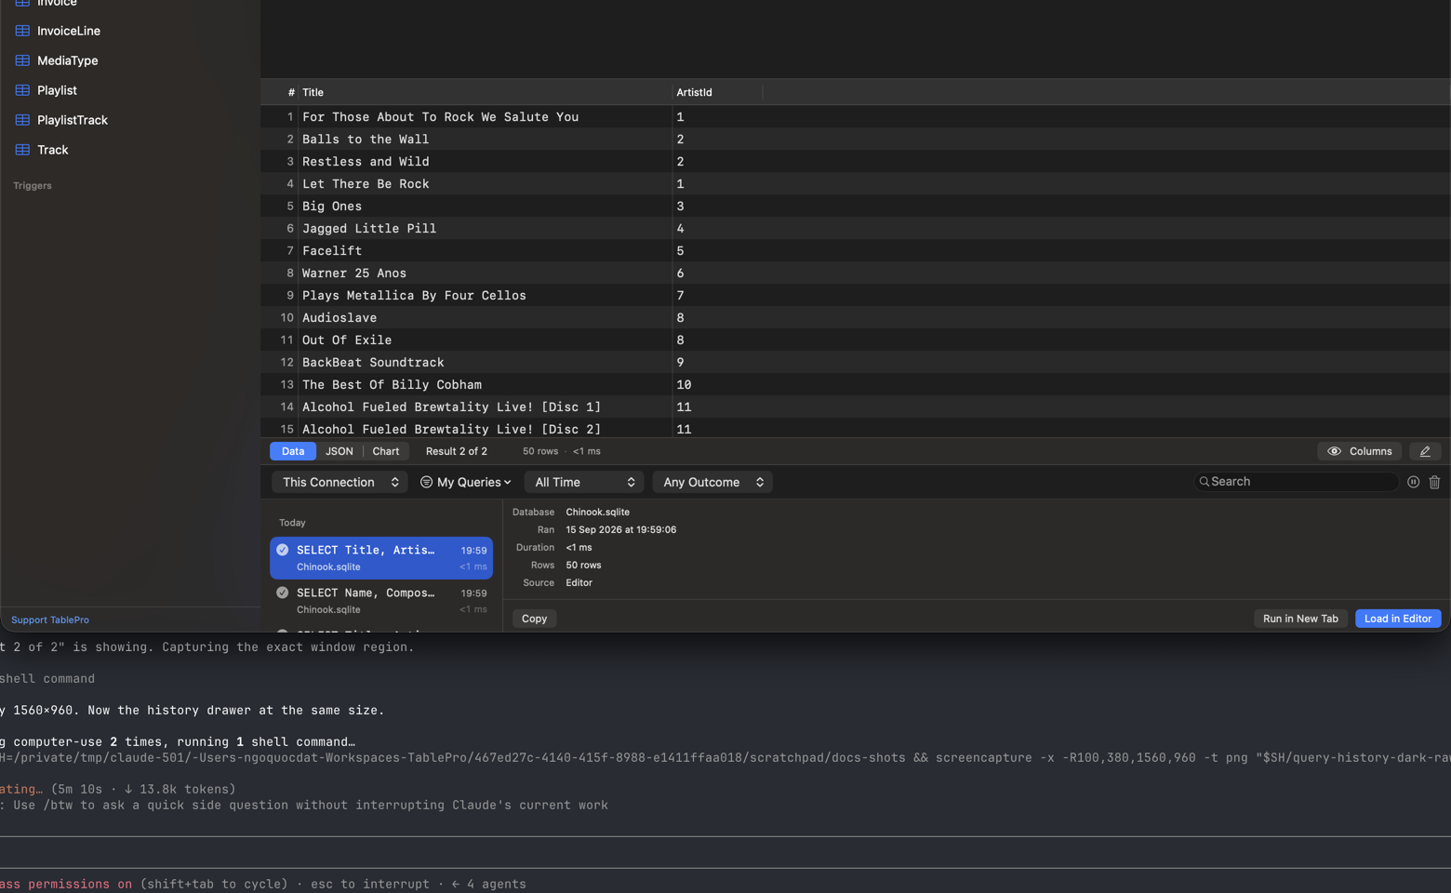Image resolution: width=1451 pixels, height=893 pixels.
Task: Click the Copy button in the query details
Action: pos(534,619)
